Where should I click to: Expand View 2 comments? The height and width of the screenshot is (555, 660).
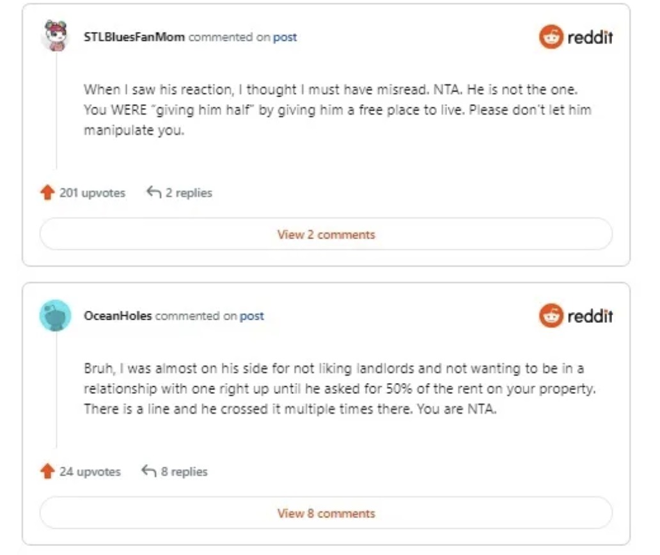point(326,235)
